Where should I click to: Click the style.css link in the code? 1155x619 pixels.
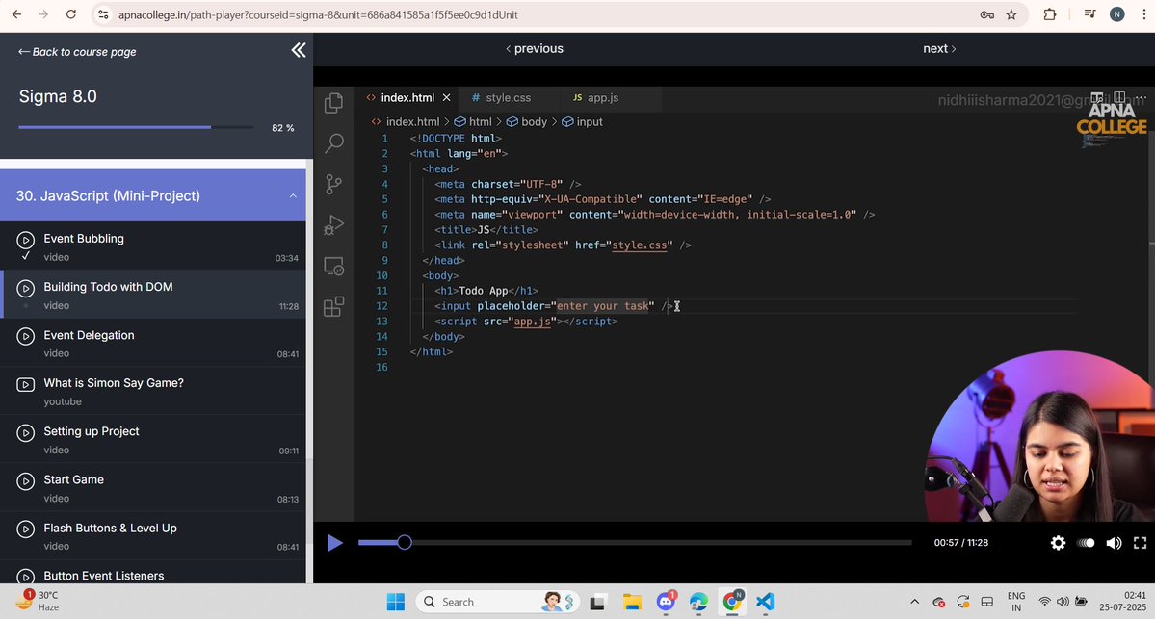click(x=640, y=245)
